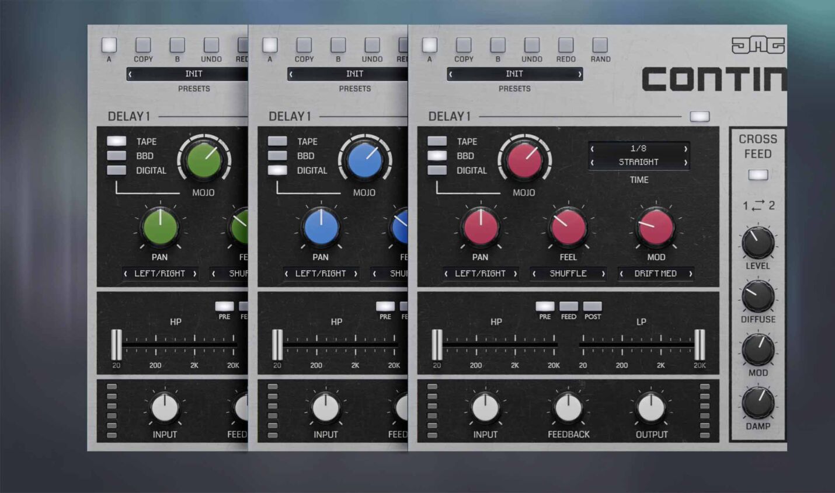Toggle the CROSS FEED enable switch

[x=758, y=174]
